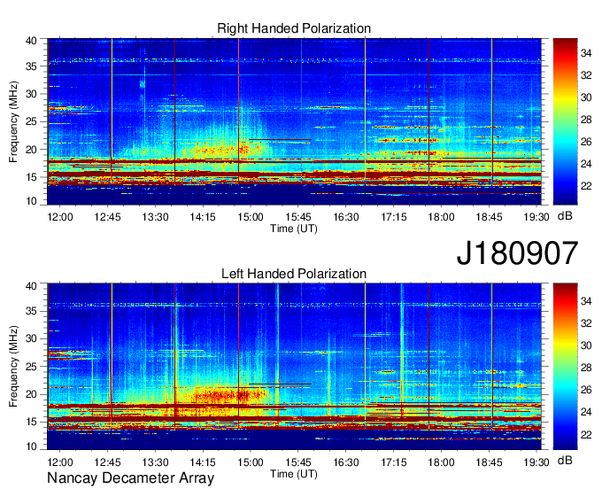The image size is (602, 489).
Task: Click the 15:45 tick on Right Handed plot
Action: 298,217
